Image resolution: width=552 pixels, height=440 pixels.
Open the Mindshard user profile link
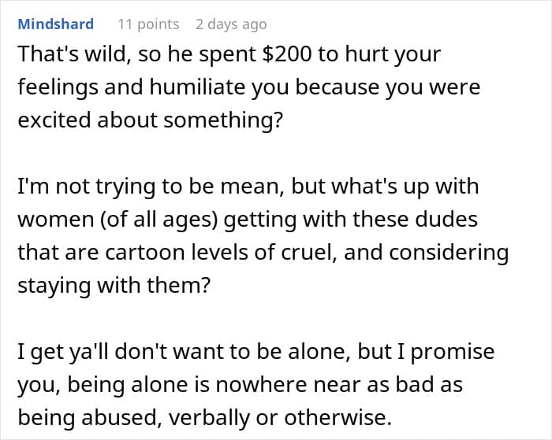[56, 24]
